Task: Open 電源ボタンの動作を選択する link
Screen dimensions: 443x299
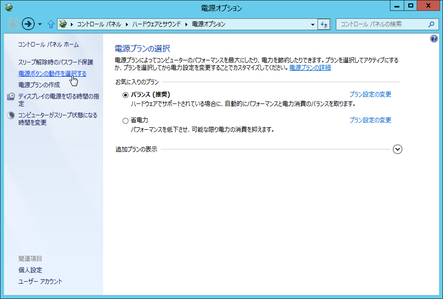Action: pos(52,74)
